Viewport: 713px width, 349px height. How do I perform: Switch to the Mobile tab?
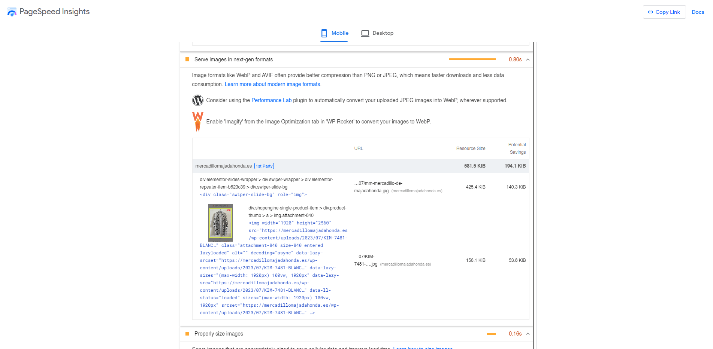click(334, 33)
